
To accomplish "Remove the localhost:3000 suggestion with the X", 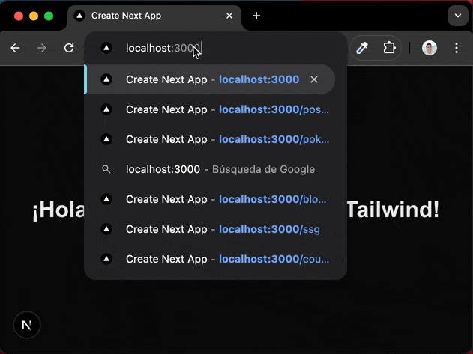I will click(x=314, y=79).
